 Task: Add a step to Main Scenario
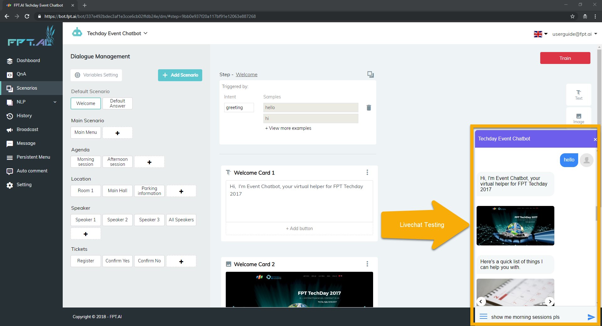pos(118,133)
